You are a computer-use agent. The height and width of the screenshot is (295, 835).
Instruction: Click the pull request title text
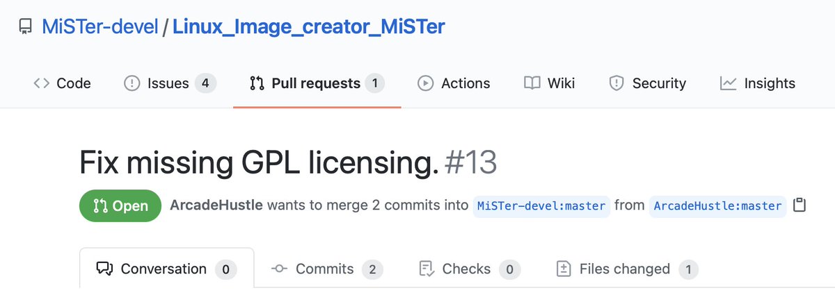coord(260,164)
